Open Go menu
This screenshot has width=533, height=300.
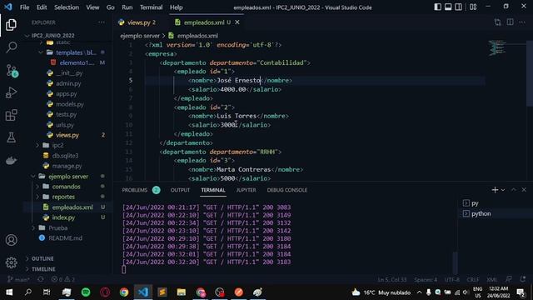click(x=110, y=7)
